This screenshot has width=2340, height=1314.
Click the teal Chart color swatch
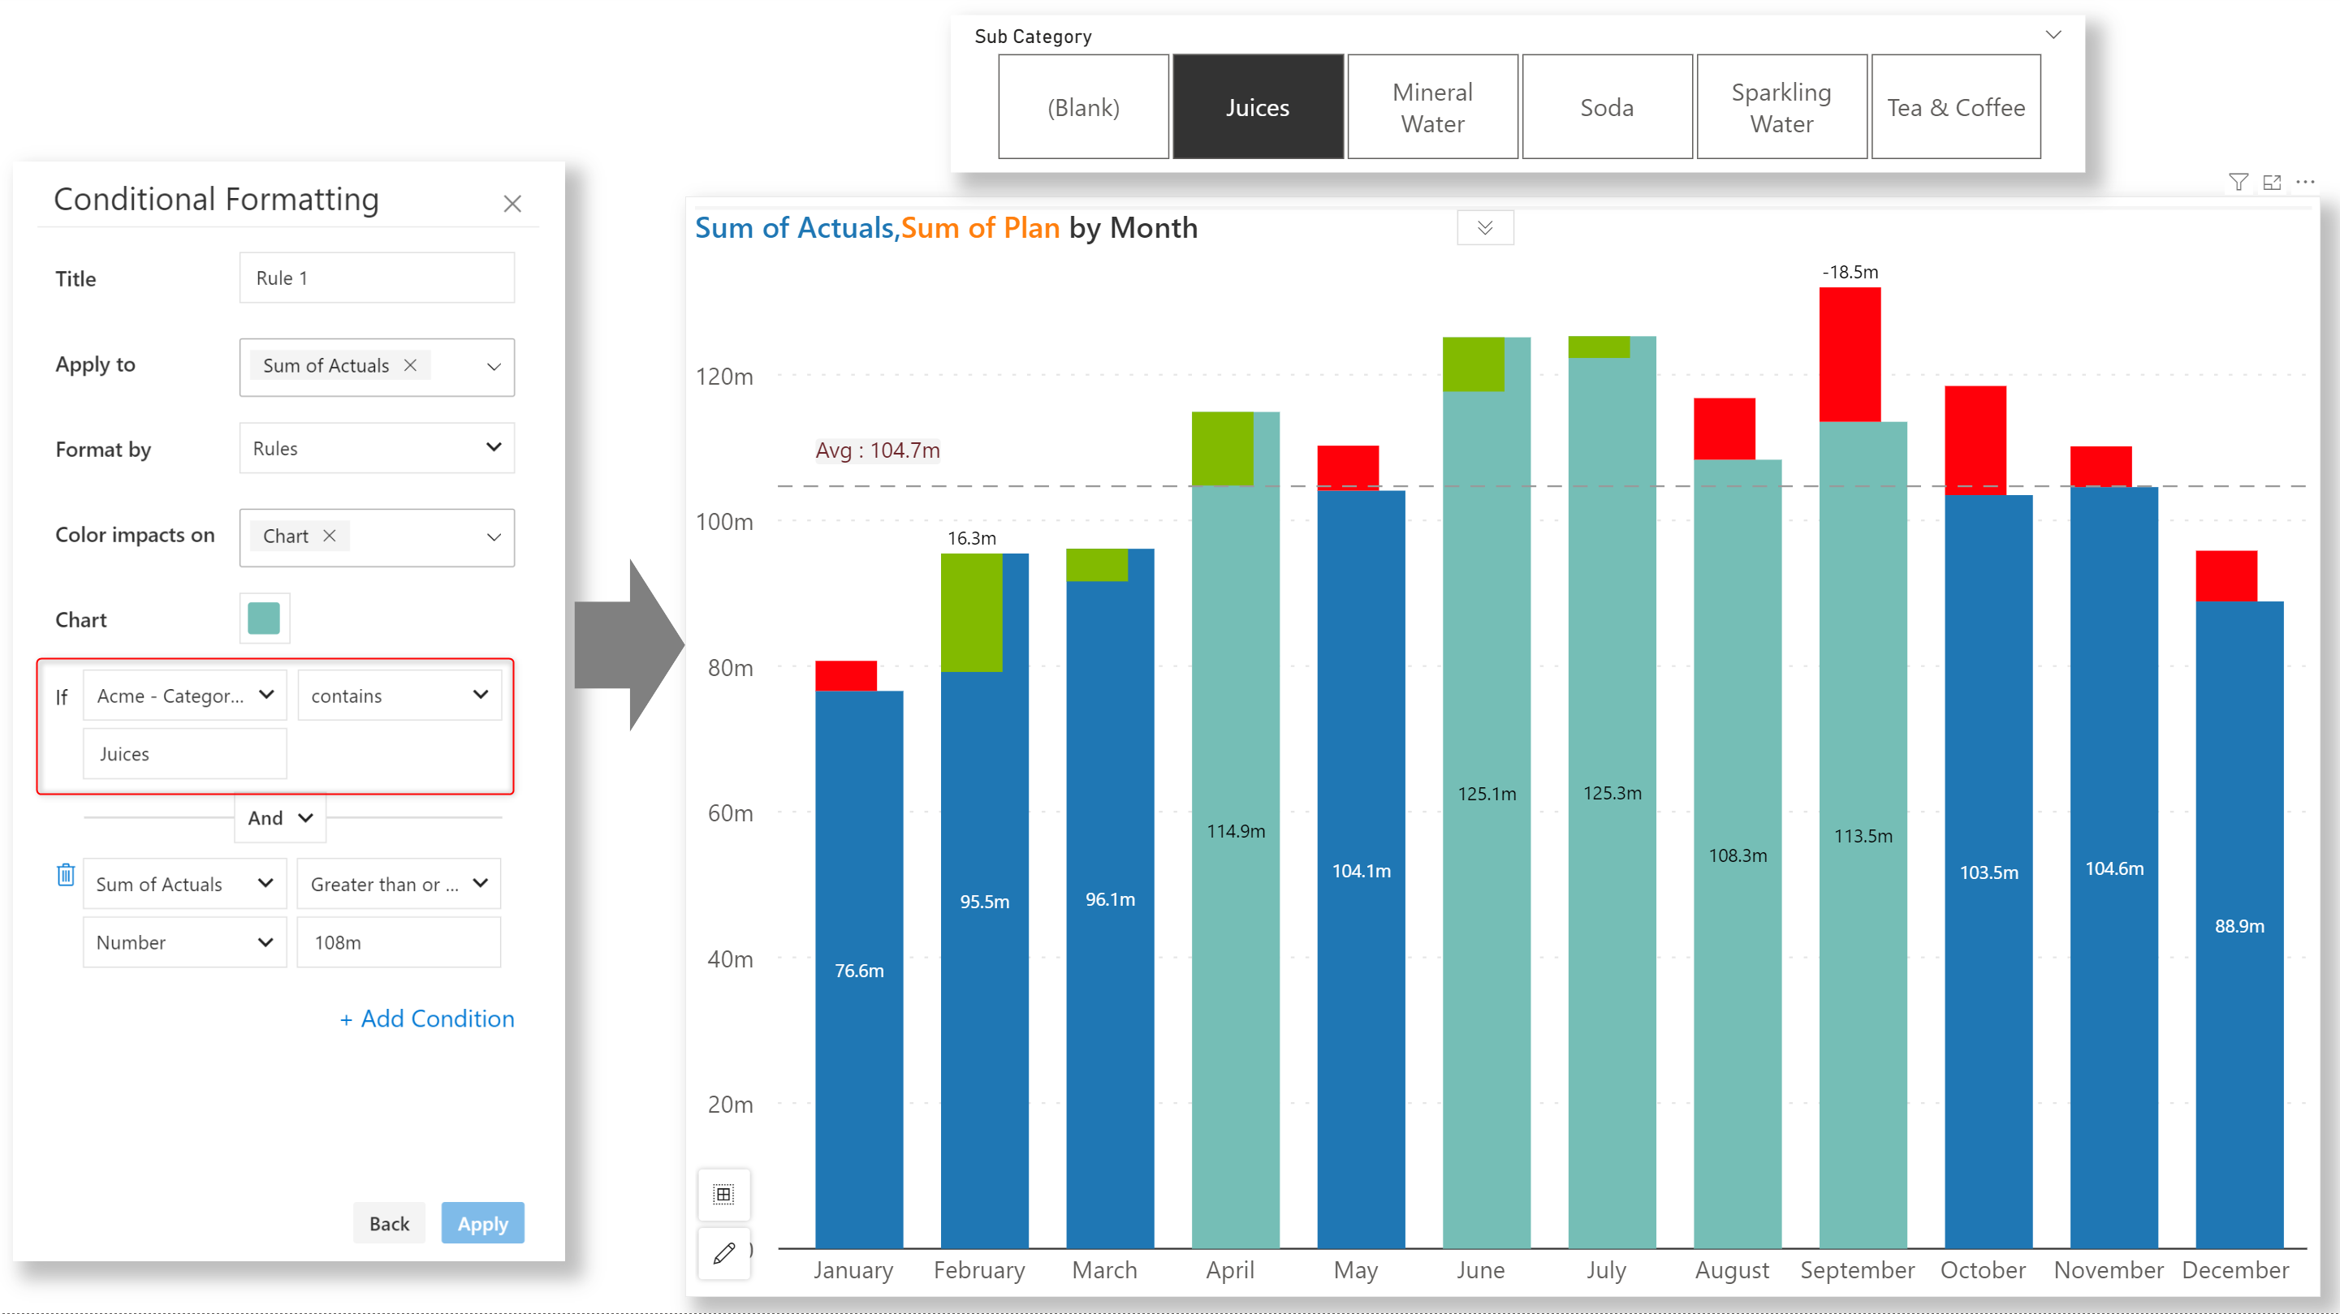point(265,618)
